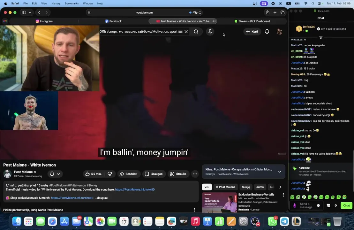Open Telegram from the Dock
Screen dimensions: 354x230
pyautogui.click(x=284, y=221)
